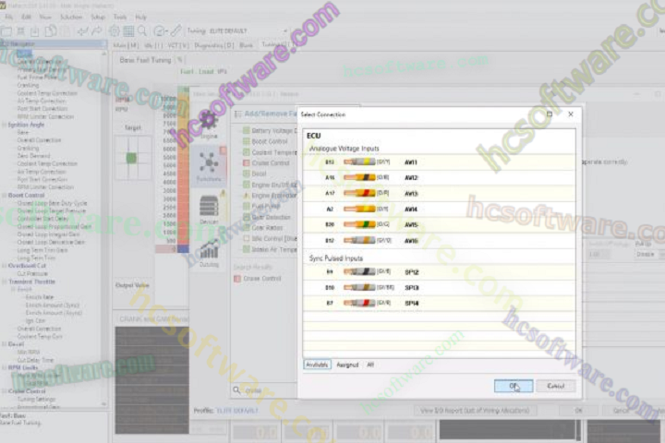Collapse the Boost Control tree node in navigator
The height and width of the screenshot is (443, 665).
5,195
